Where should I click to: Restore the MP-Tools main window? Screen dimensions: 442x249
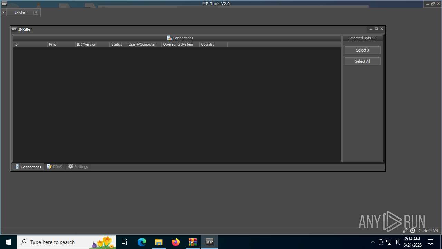point(433,4)
